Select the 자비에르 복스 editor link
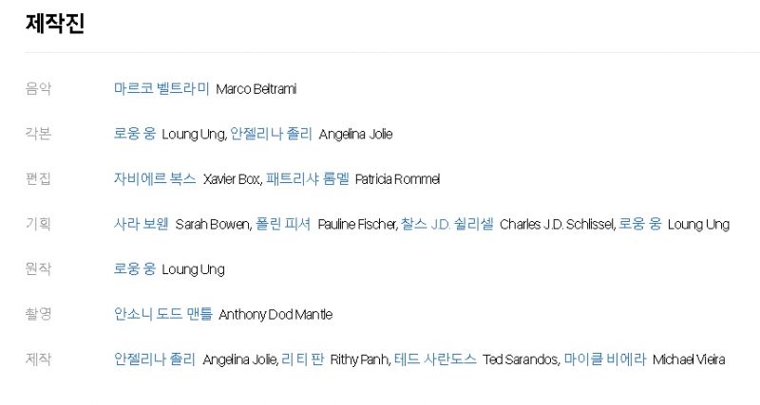This screenshot has height=405, width=760. pos(155,178)
